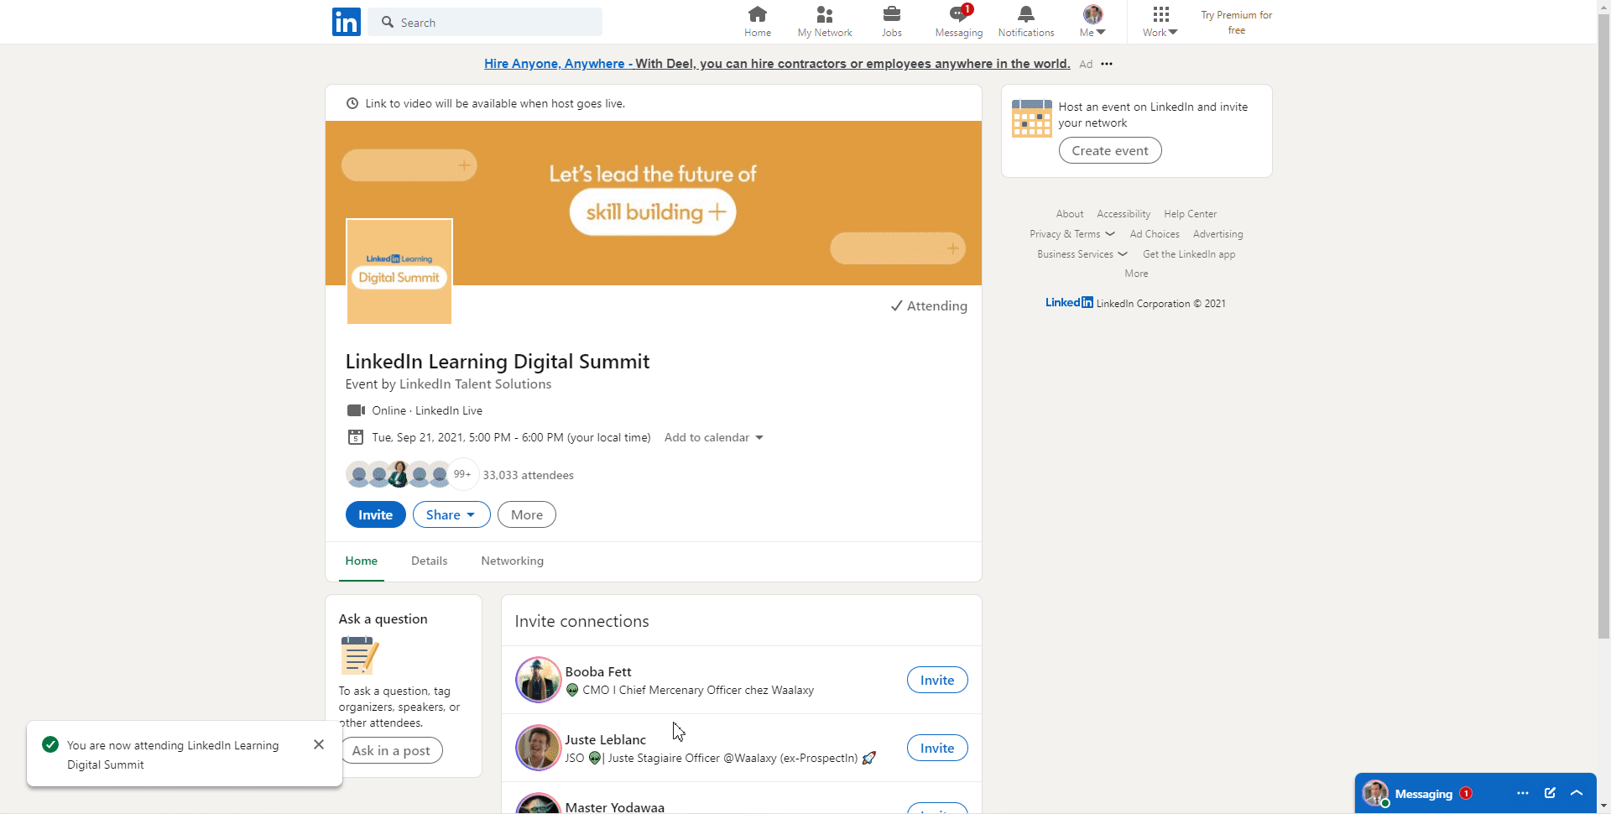The image size is (1611, 814).
Task: Click the calendar event icon in sidebar
Action: pos(1032,118)
